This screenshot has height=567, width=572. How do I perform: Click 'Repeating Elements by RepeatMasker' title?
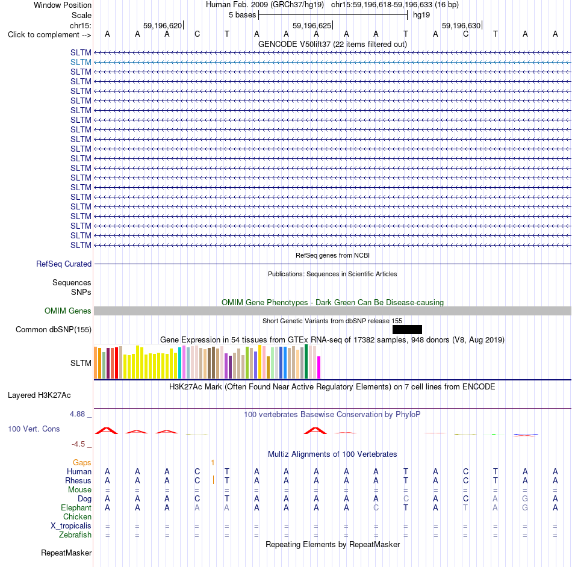point(332,544)
